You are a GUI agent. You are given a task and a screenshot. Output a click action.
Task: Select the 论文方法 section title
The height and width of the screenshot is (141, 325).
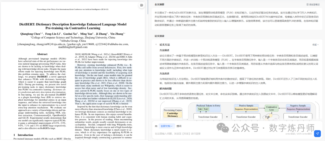[x=165, y=44]
